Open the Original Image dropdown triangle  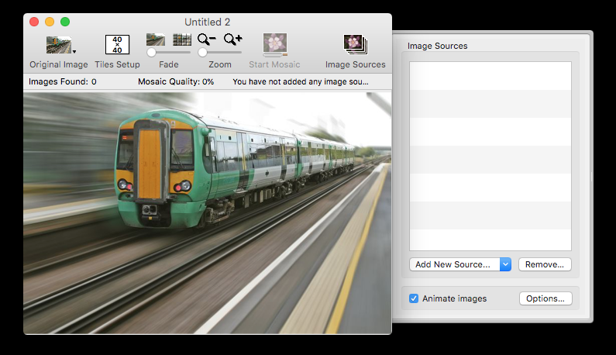pos(74,51)
